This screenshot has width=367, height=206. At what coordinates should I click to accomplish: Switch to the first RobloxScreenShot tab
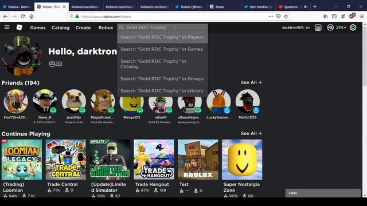86,7
